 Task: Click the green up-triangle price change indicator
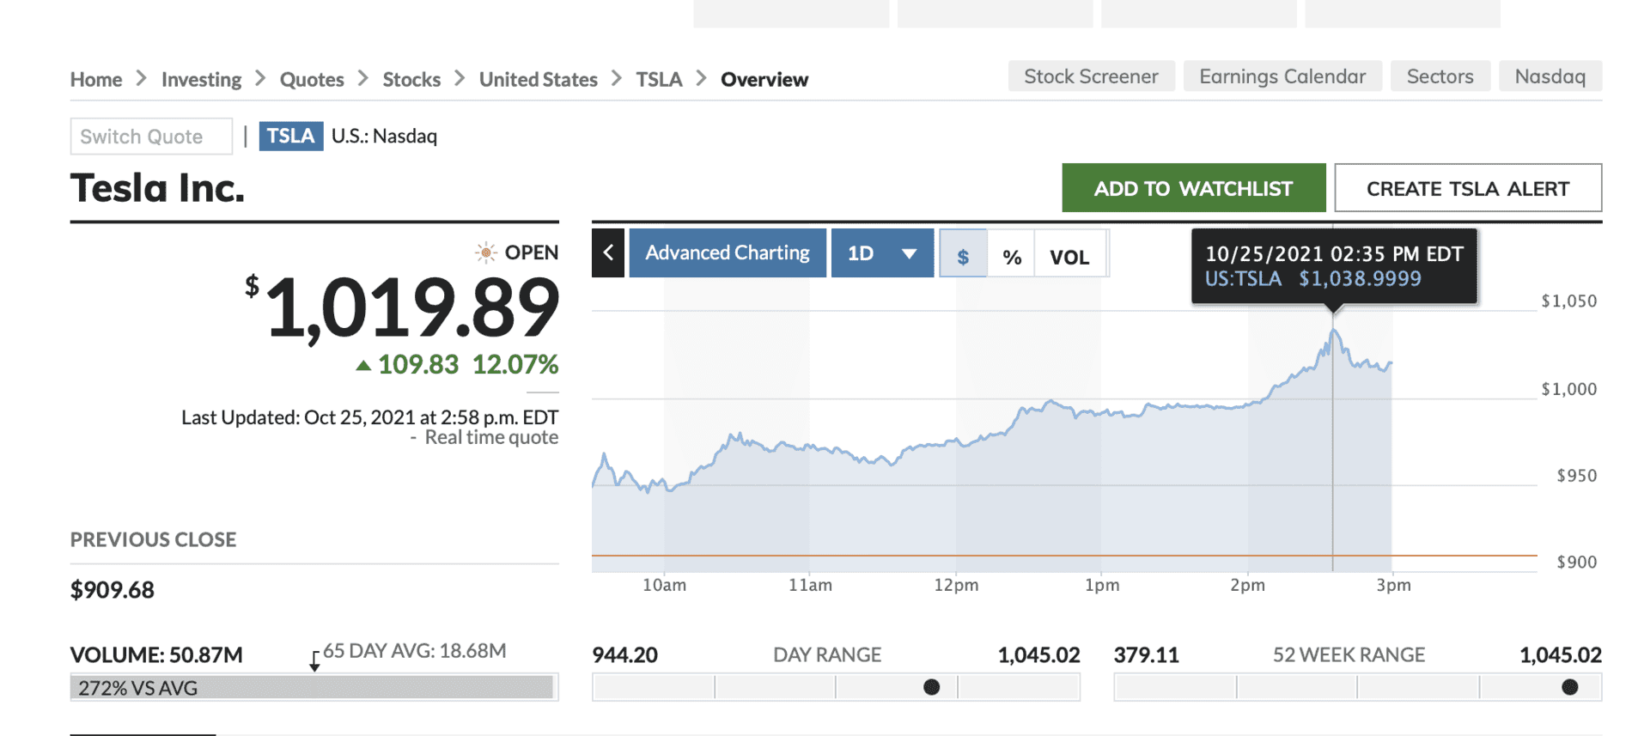pos(363,366)
